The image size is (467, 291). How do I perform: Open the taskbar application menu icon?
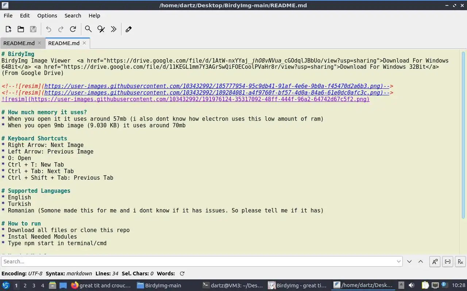tap(6, 286)
